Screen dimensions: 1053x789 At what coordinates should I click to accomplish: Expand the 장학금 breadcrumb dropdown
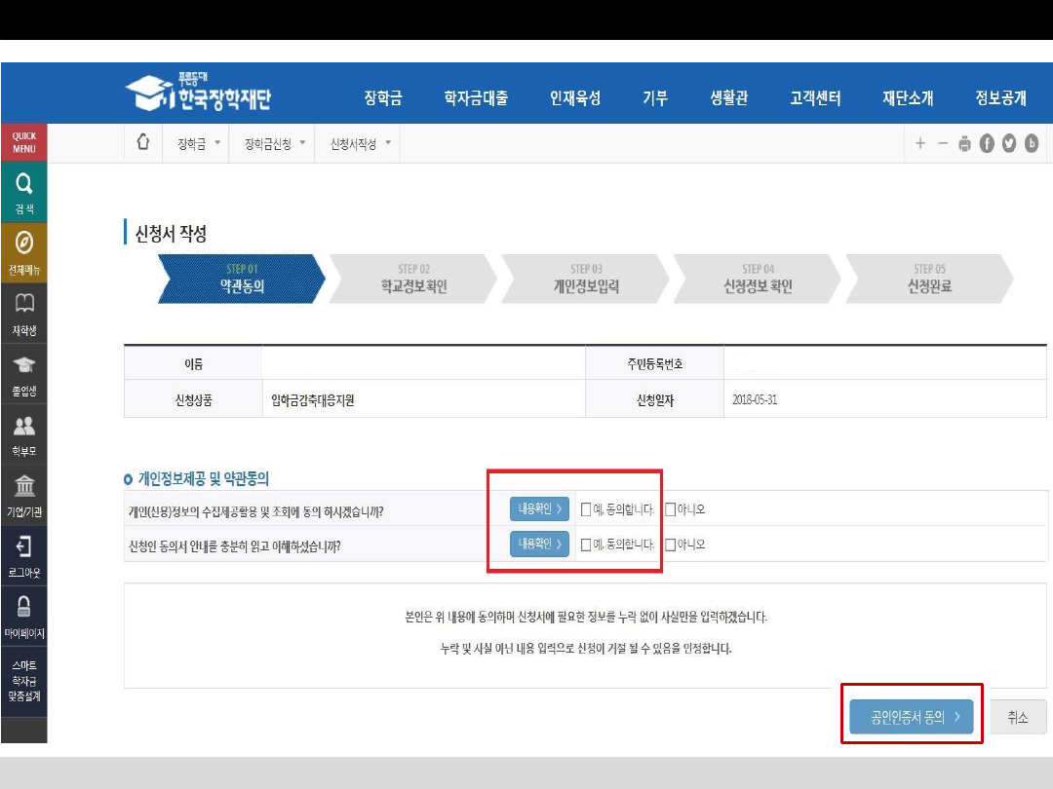click(x=199, y=144)
